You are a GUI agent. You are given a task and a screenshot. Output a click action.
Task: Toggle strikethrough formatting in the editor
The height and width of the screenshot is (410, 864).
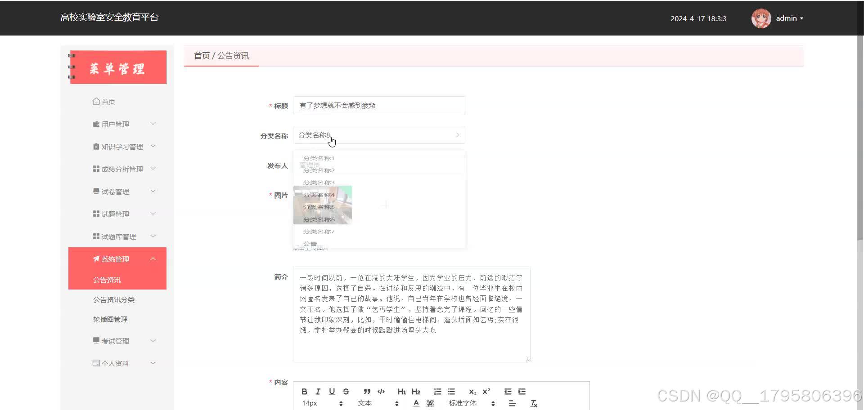[346, 392]
